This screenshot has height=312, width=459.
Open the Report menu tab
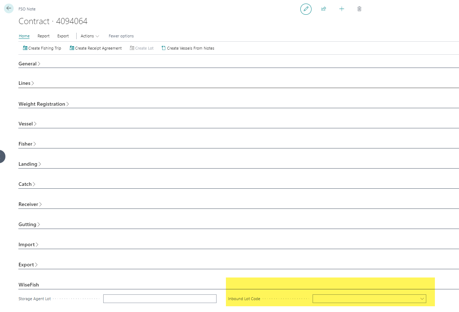point(44,36)
